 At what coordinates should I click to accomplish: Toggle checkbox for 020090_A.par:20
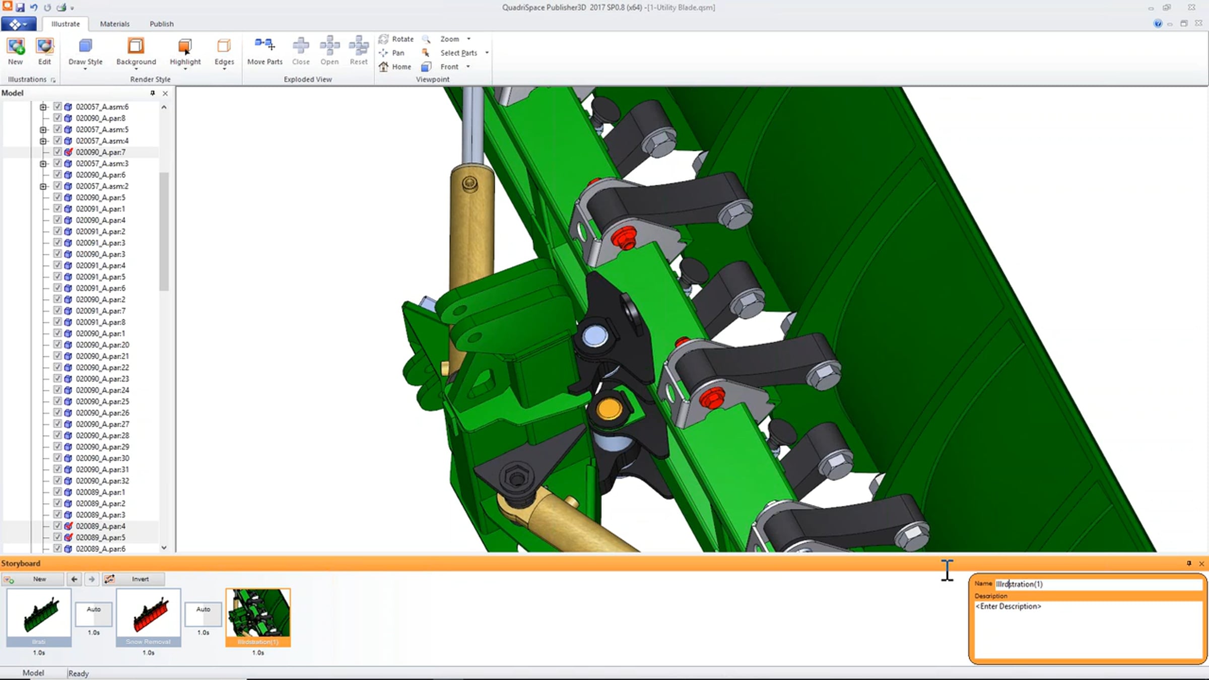pos(57,345)
